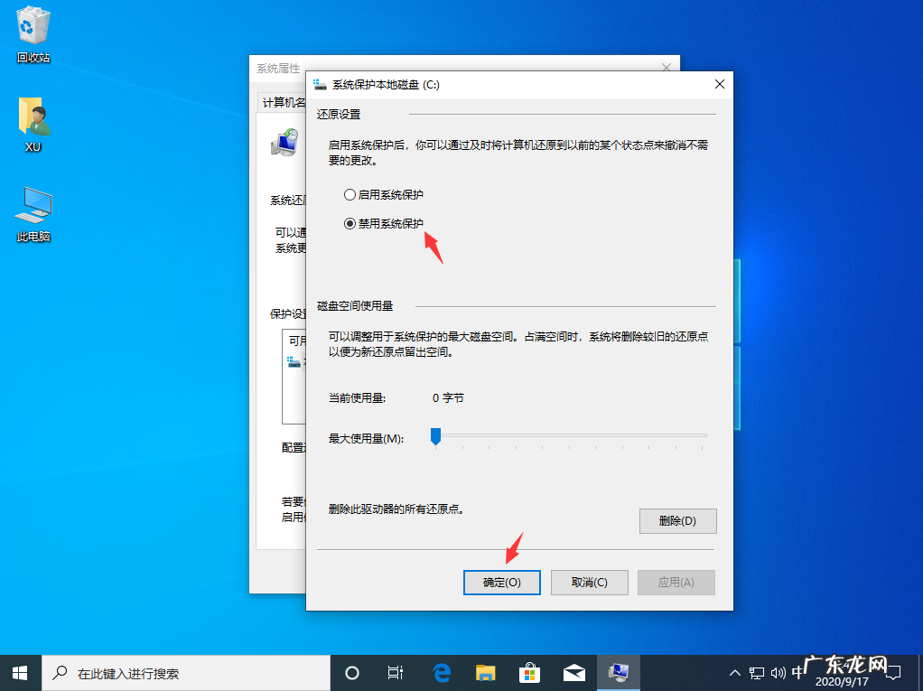Switch to the 计算机名 tab

[x=280, y=101]
